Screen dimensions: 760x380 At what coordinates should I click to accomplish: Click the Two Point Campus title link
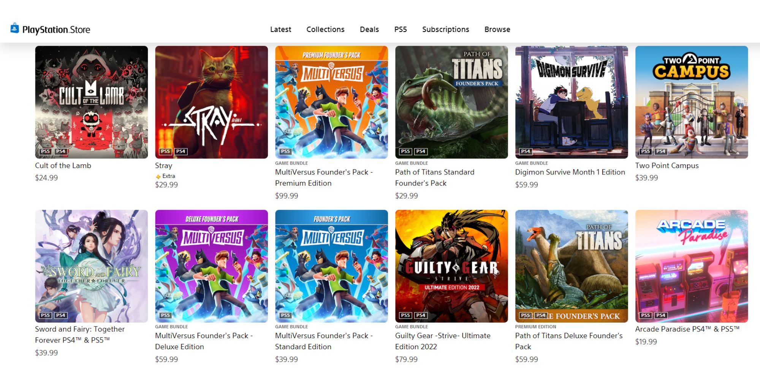[x=667, y=166]
